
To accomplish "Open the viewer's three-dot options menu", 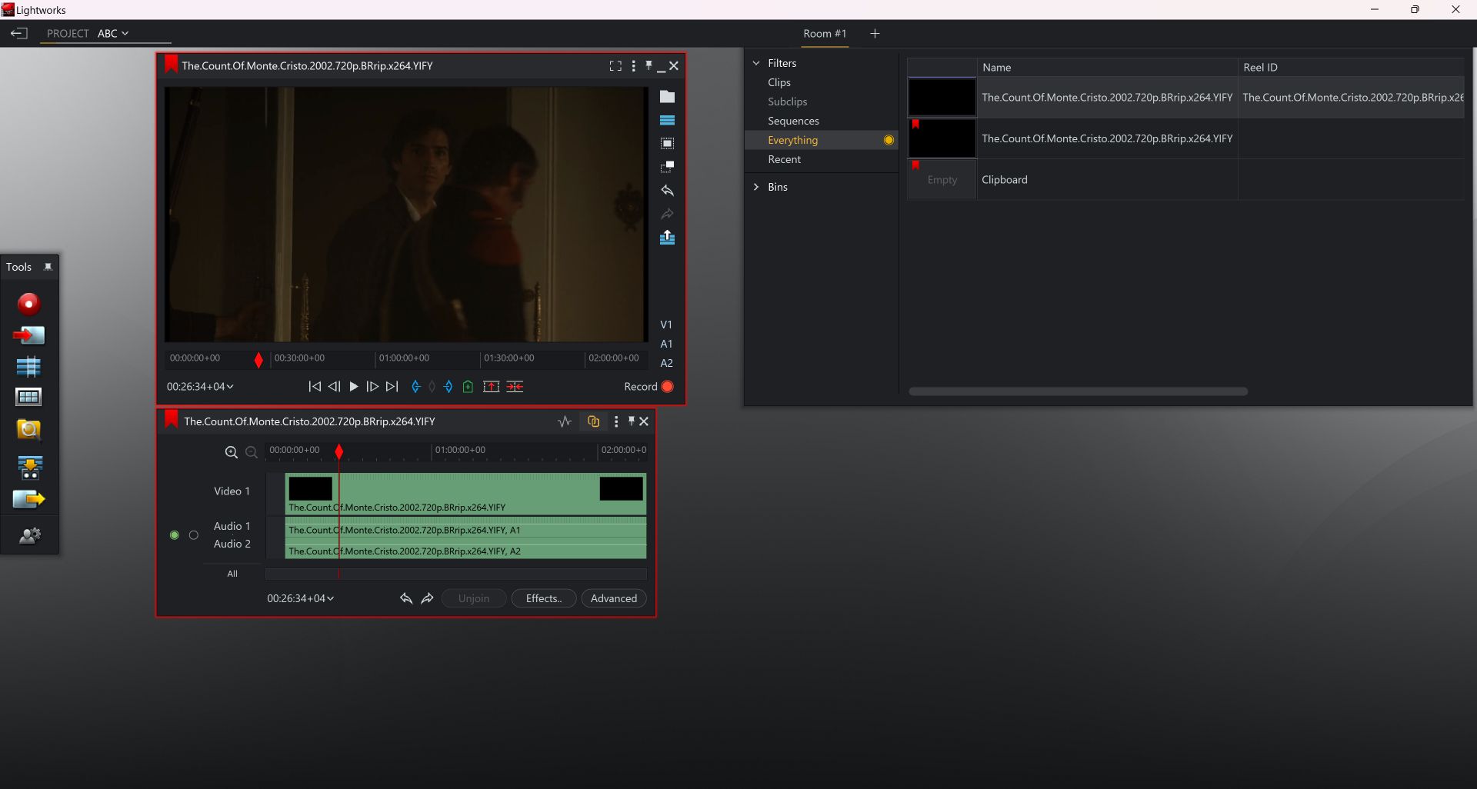I will [x=633, y=66].
